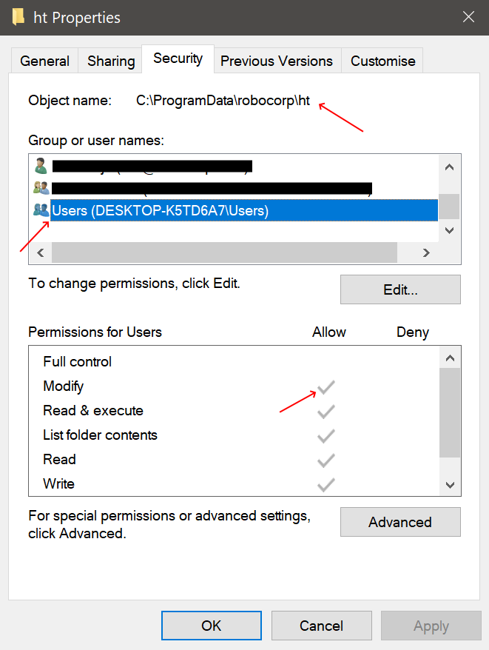Click permissions list down arrow
The image size is (489, 650).
[x=450, y=485]
